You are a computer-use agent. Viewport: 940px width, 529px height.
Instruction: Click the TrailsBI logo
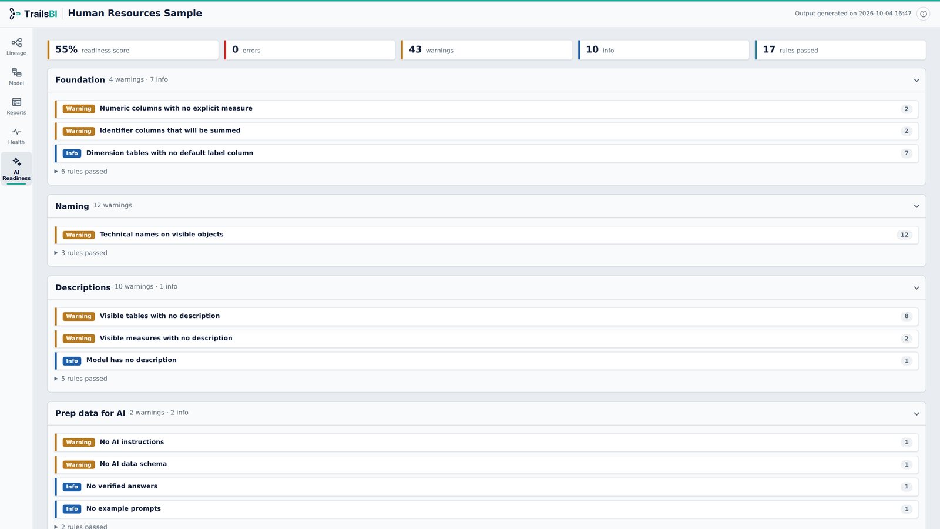coord(33,14)
